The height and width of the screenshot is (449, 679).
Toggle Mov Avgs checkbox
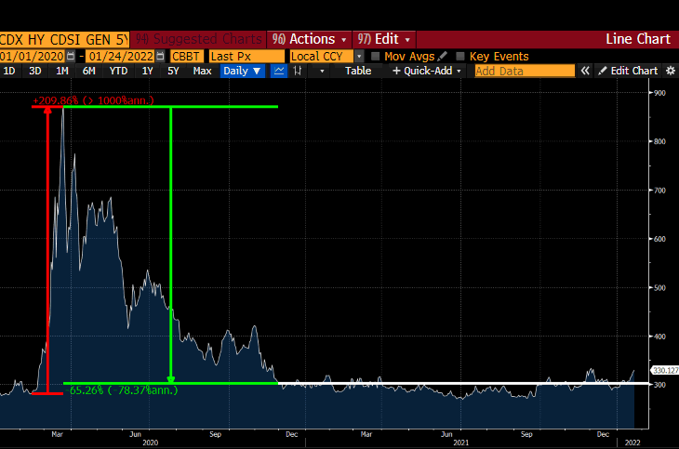(376, 57)
